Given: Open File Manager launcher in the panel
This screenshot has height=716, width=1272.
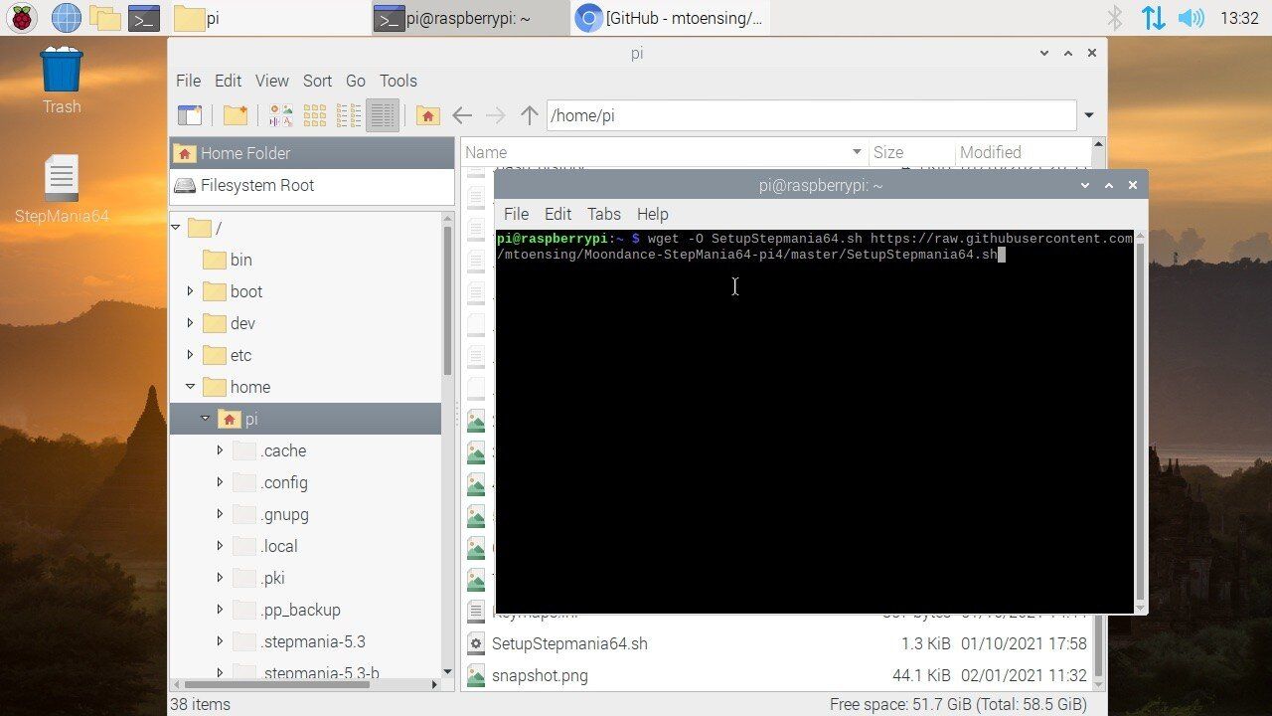Looking at the screenshot, I should pyautogui.click(x=104, y=18).
